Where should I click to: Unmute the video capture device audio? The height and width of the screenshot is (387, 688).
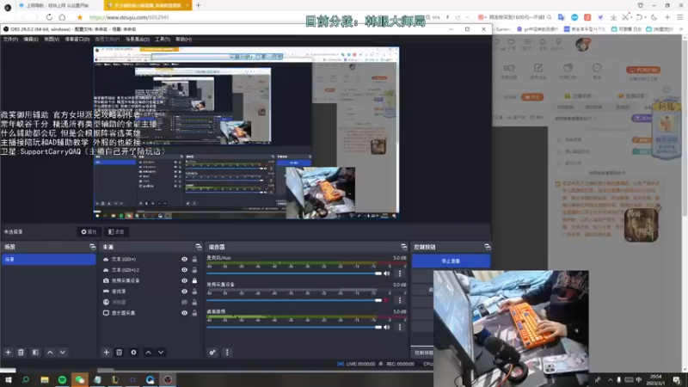(386, 300)
